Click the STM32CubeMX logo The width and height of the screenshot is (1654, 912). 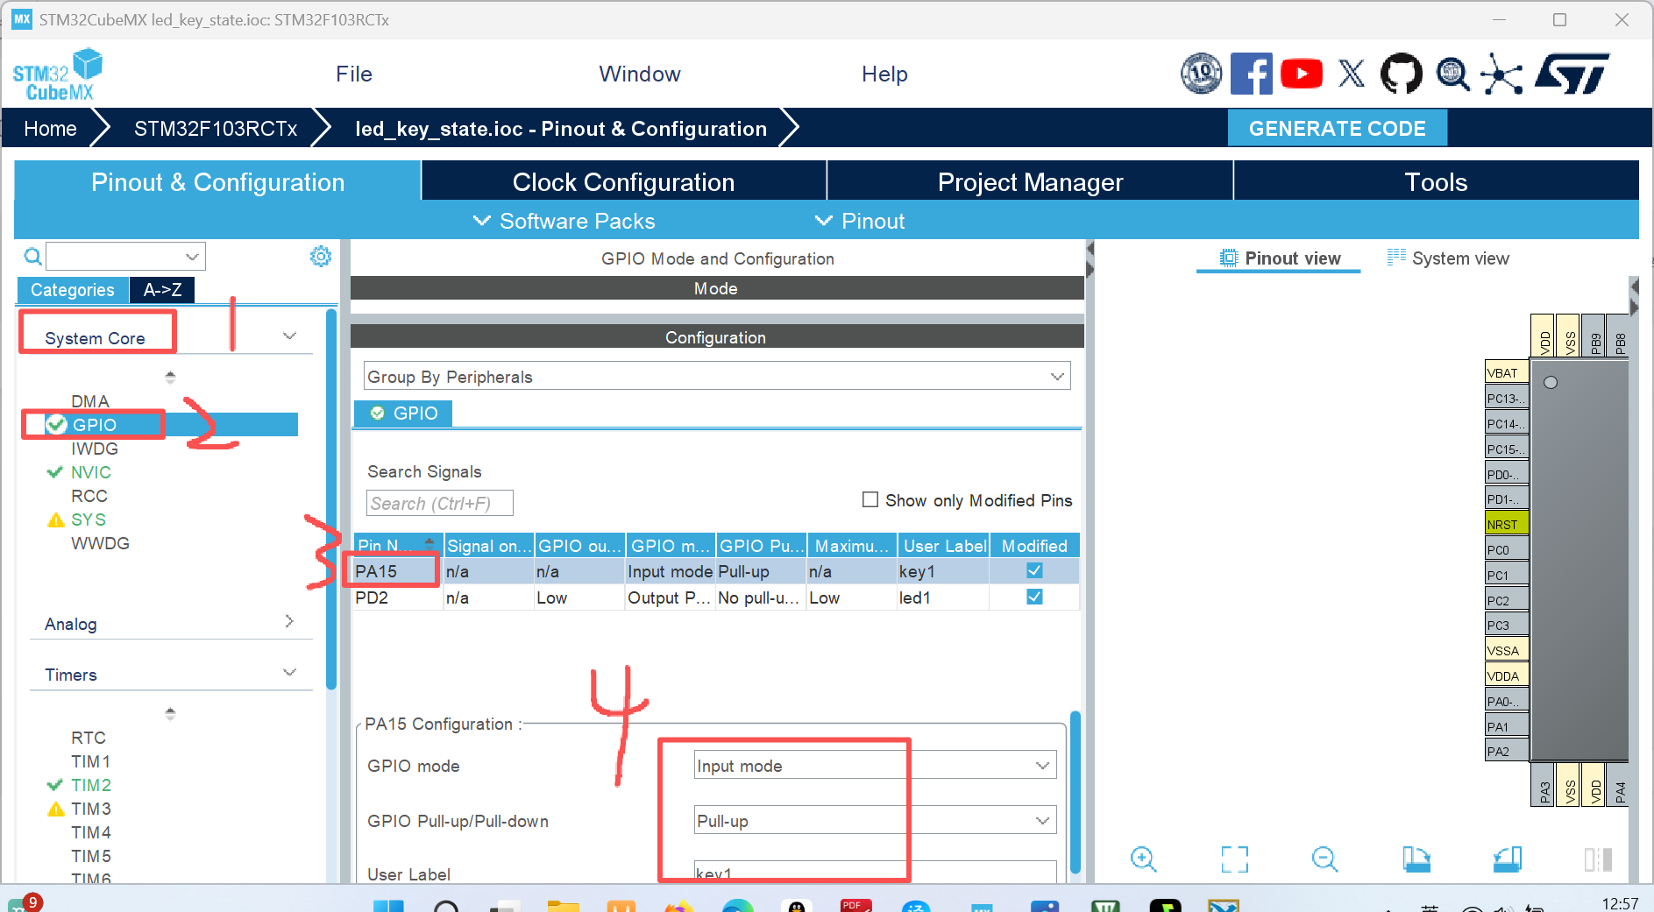point(57,75)
